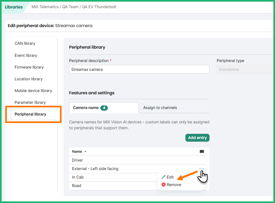Select the Road camera name row
This screenshot has width=275, height=203.
(77, 186)
